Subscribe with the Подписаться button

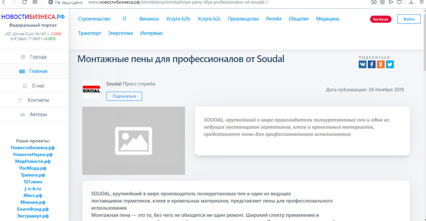click(x=124, y=96)
